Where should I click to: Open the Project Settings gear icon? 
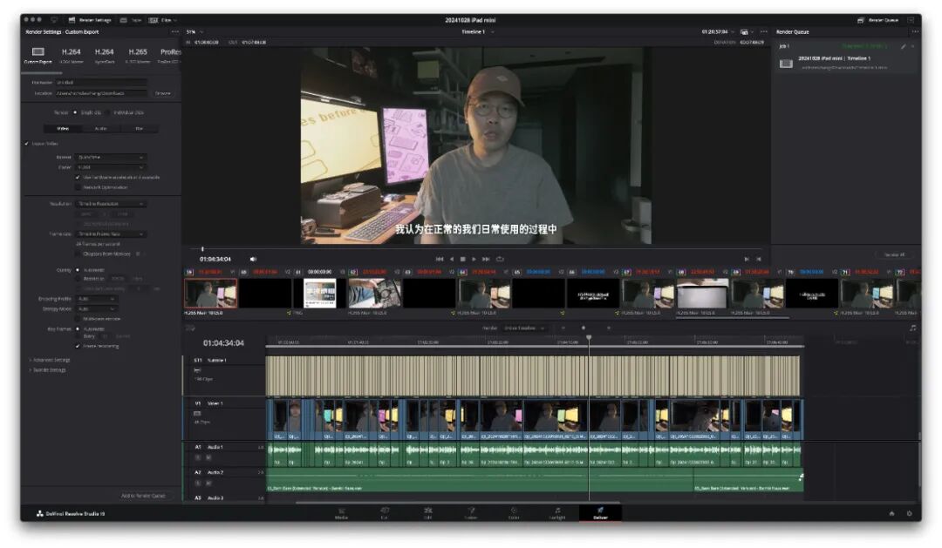tap(909, 514)
